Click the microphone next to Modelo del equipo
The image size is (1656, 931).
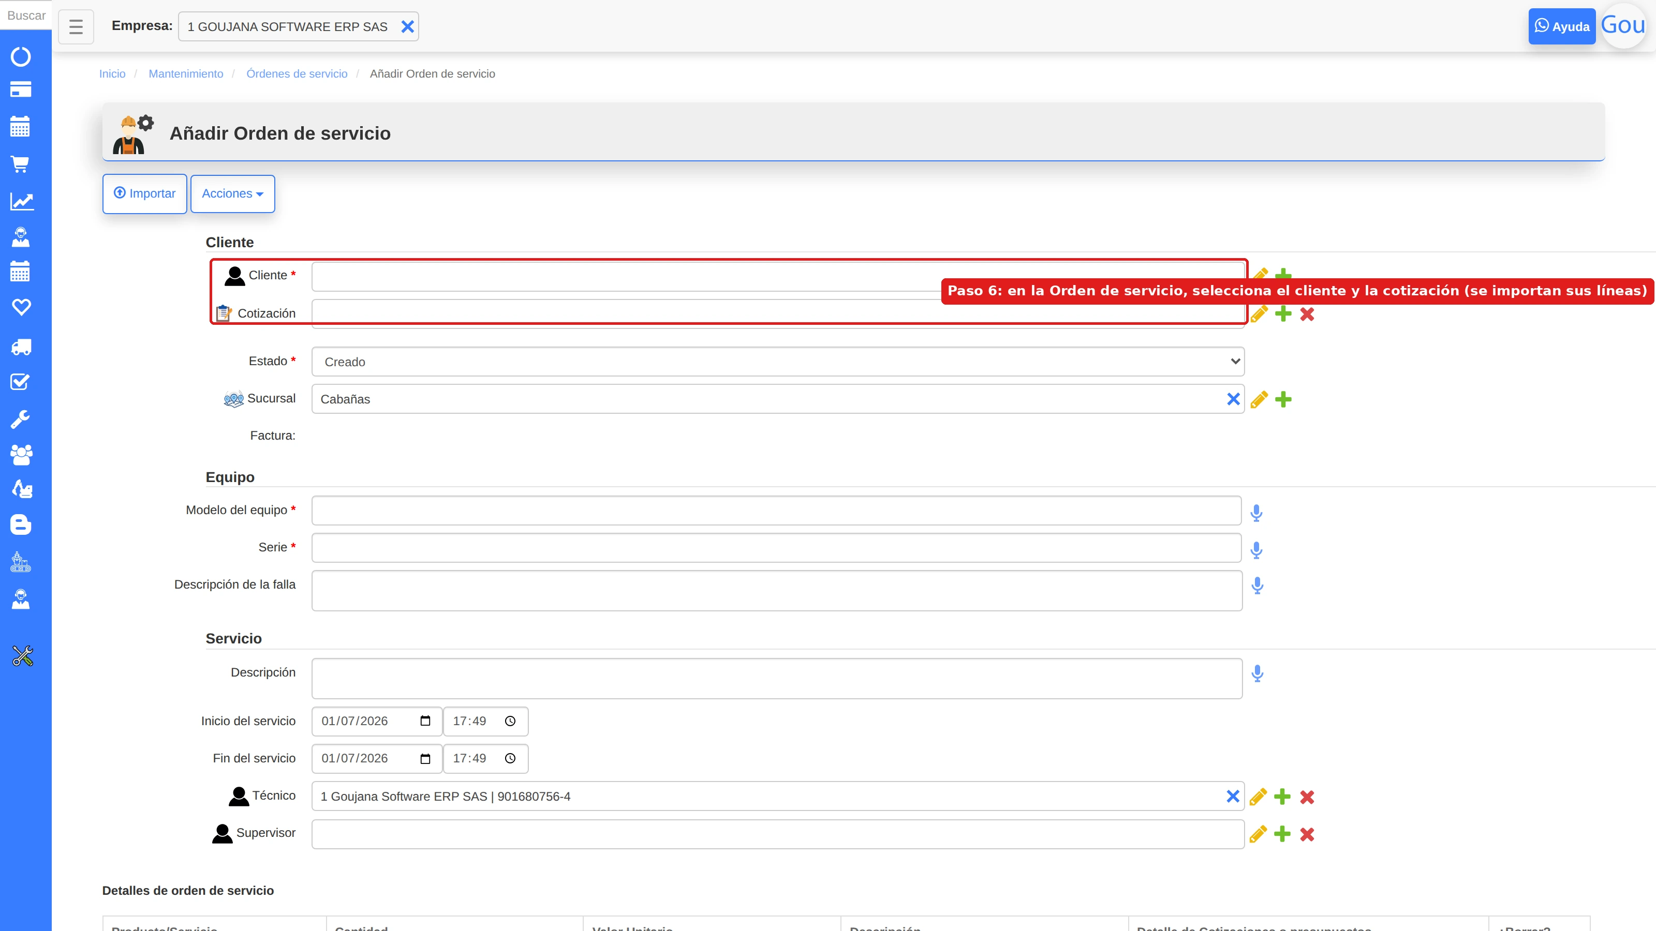point(1257,513)
